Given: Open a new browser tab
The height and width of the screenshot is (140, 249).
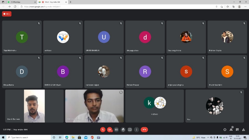Looking at the screenshot, I should [x=70, y=2].
